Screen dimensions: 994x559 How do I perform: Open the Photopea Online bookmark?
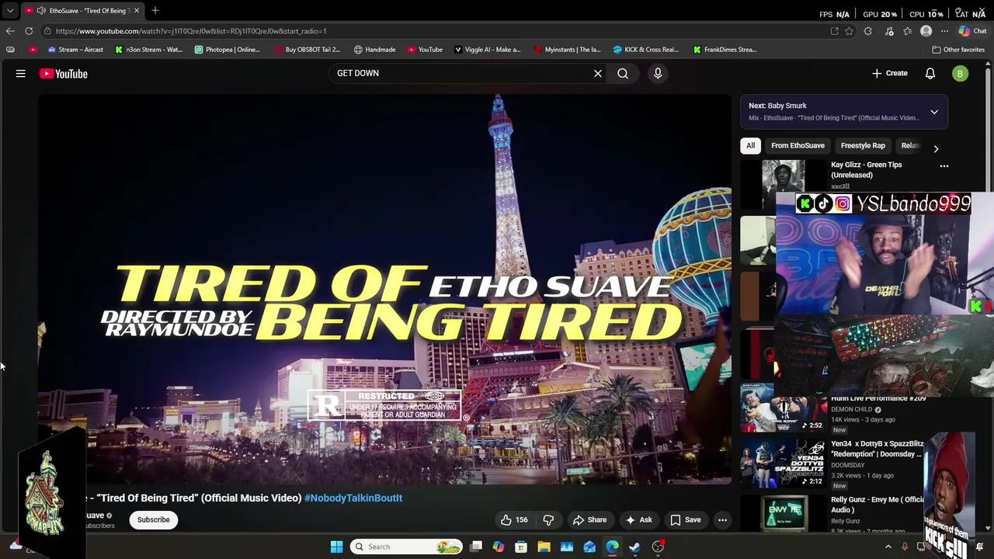[228, 50]
